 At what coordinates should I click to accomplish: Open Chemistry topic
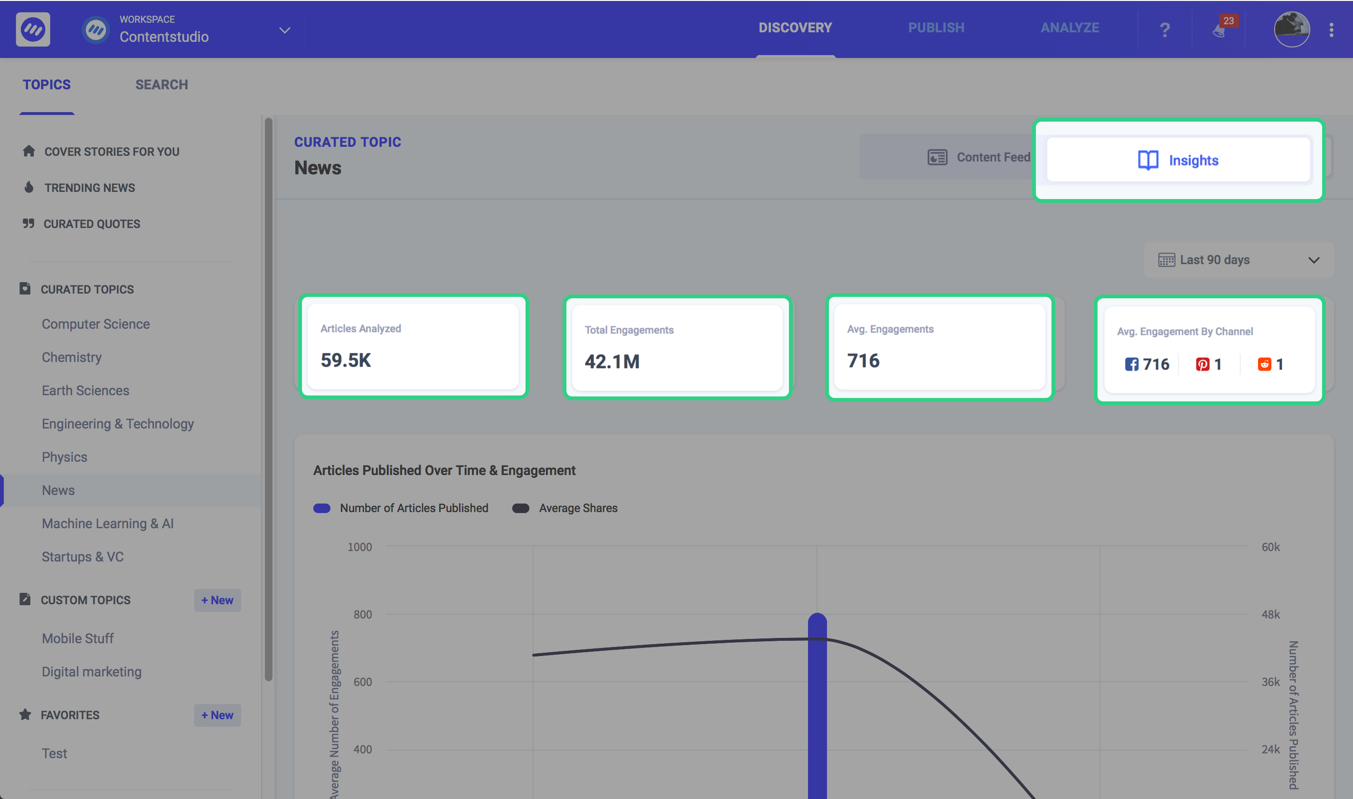point(72,358)
